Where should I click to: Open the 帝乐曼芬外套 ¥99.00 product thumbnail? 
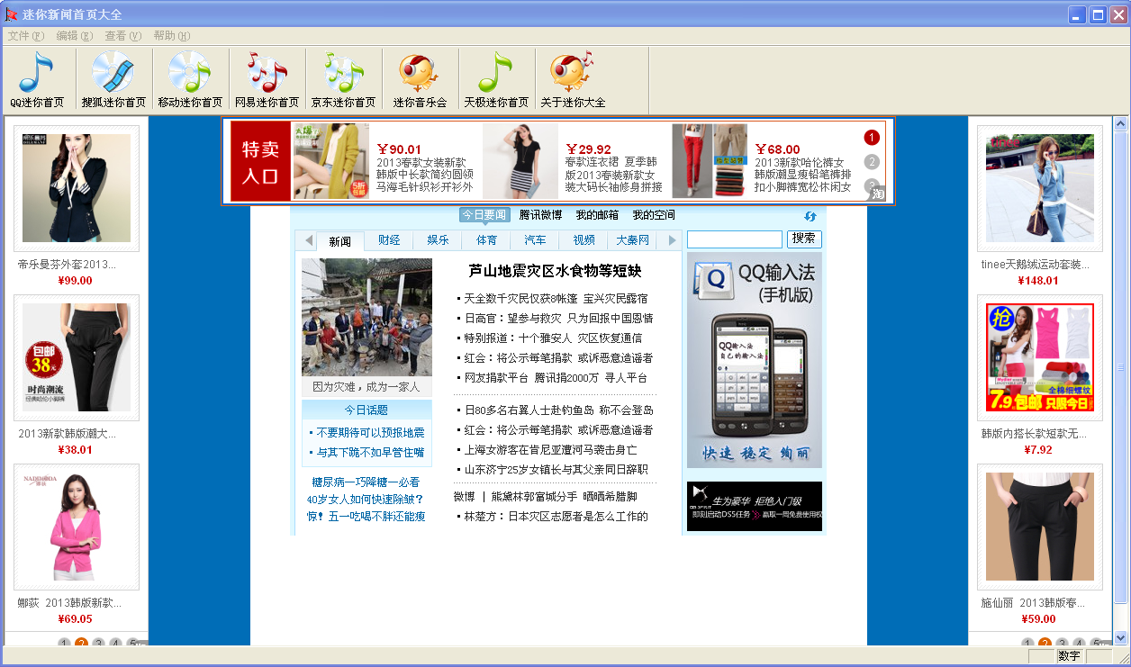click(x=77, y=188)
